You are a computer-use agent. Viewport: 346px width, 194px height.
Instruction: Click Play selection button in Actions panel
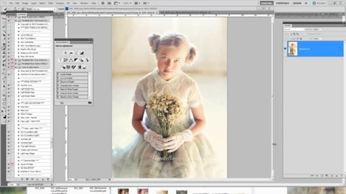pyautogui.click(x=32, y=179)
